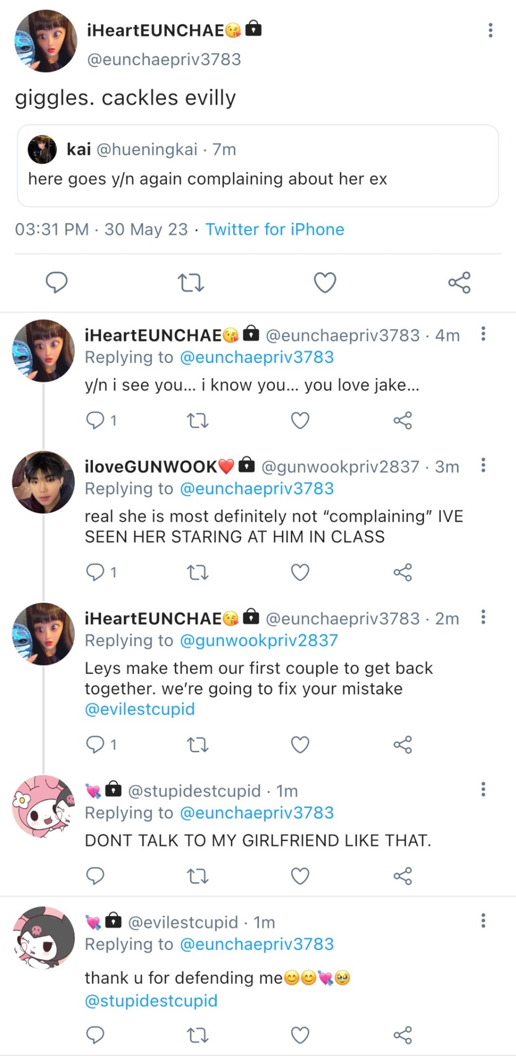Viewport: 516px width, 1056px height.
Task: Open the @stupidestcupid mention in last reply
Action: (151, 1000)
